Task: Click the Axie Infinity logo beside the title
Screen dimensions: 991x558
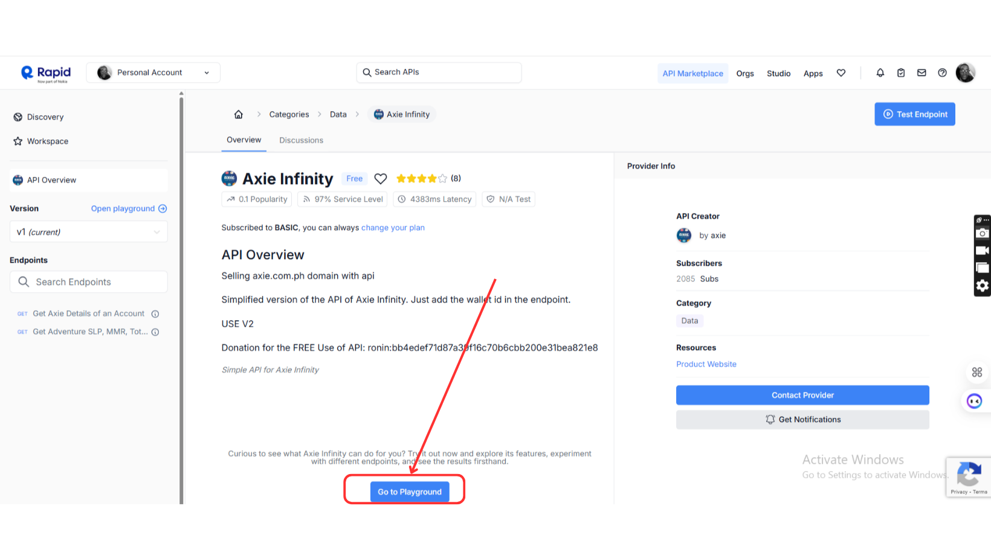Action: [230, 179]
